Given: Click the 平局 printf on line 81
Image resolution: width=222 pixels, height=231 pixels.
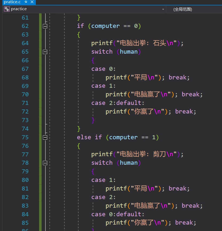Looking at the screenshot, I should coord(135,189).
